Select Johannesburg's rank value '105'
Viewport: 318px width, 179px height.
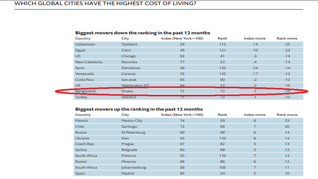click(223, 168)
